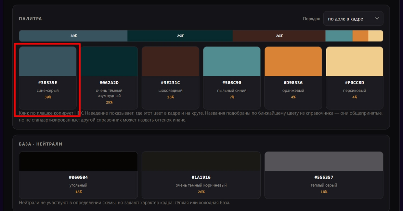
Task: Click the '7%' value under пыльный синий
Action: tap(232, 97)
